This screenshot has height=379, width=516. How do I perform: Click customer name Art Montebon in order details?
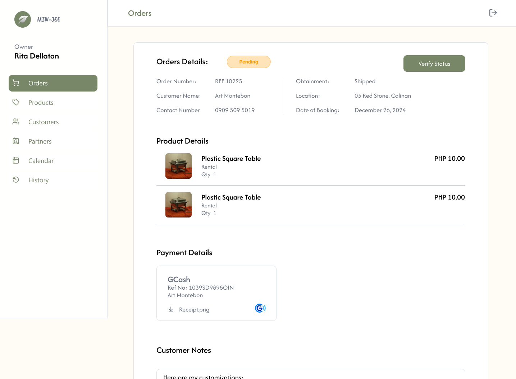pos(233,96)
